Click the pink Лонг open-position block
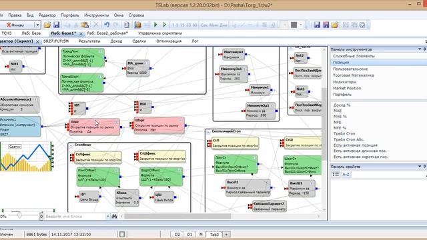This screenshot has height=240, width=427. [94, 127]
